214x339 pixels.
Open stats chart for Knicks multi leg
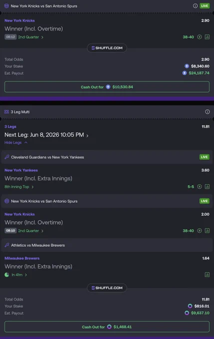207,231
